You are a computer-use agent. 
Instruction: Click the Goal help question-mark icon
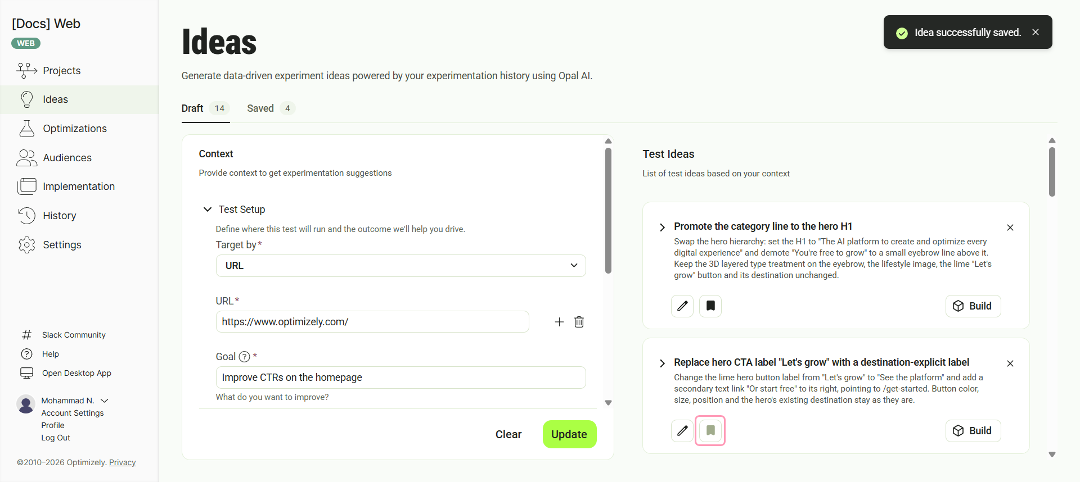[244, 357]
